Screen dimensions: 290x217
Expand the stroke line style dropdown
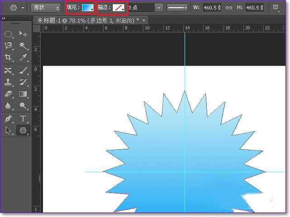point(177,8)
